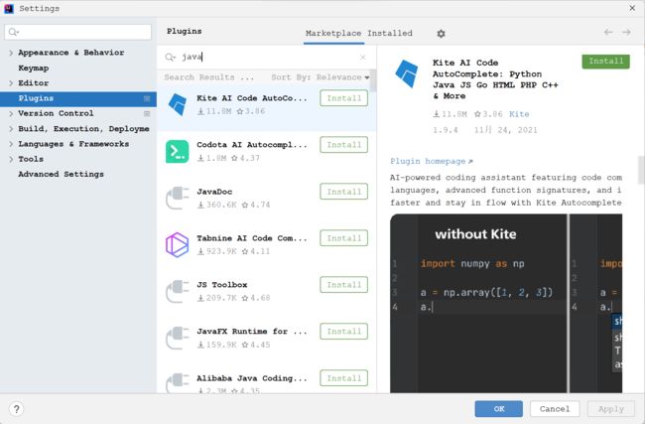Install the Codota AI Autocomplete plugin

344,145
